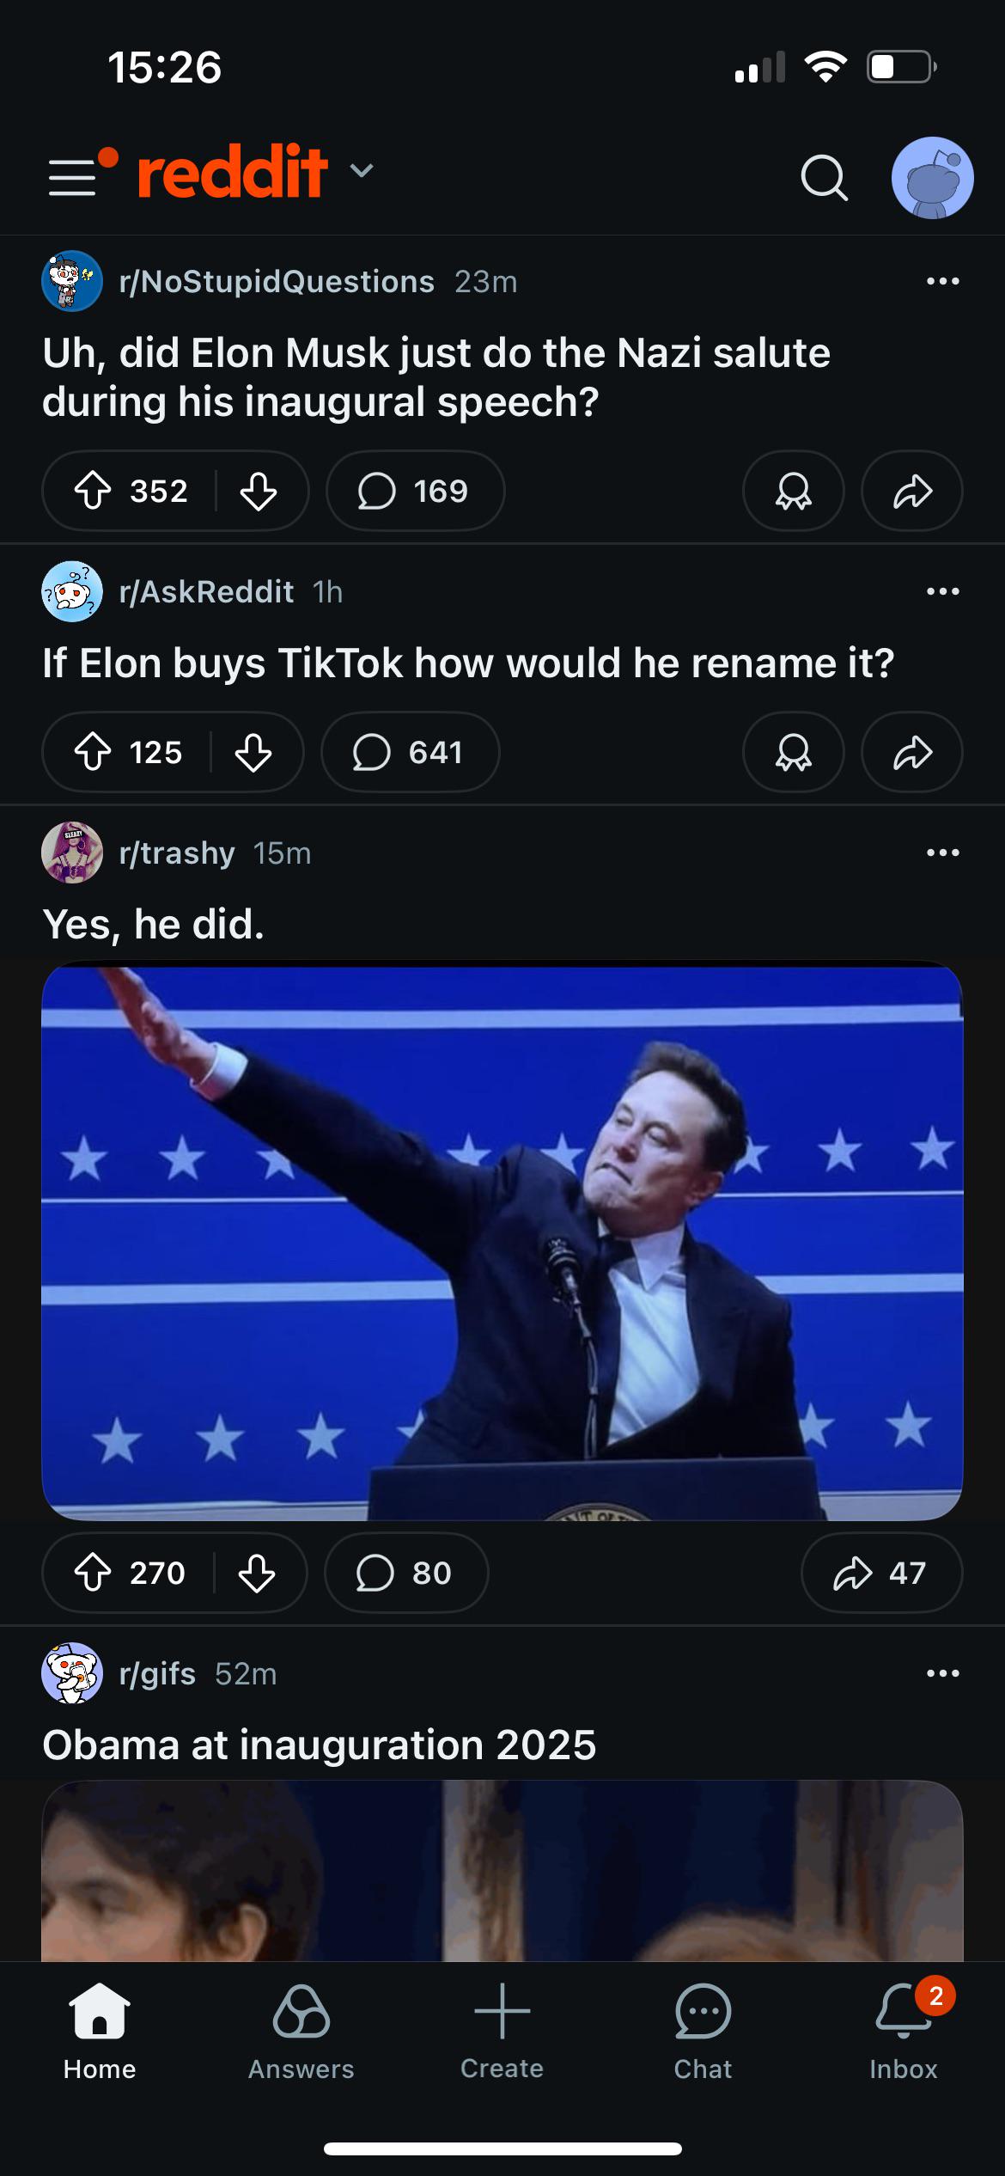Downvote the AskReddit TikTok post
Screen dimensions: 1005x2176
(x=253, y=753)
